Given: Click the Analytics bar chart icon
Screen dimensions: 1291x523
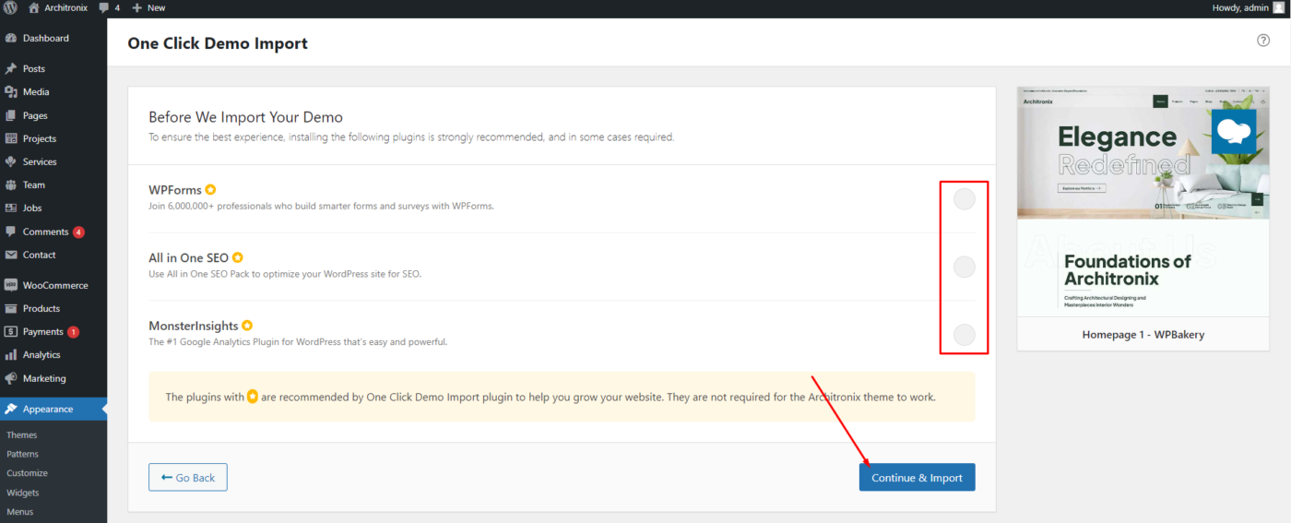Looking at the screenshot, I should click(11, 354).
